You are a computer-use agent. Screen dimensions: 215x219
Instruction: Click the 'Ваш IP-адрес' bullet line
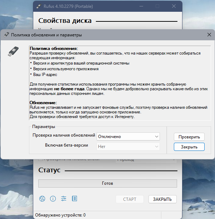45,75
